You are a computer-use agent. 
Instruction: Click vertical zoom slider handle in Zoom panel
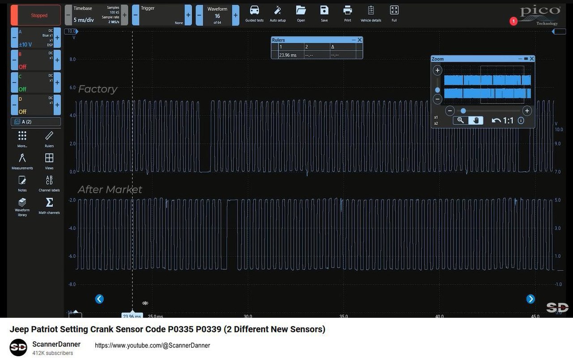pos(438,90)
